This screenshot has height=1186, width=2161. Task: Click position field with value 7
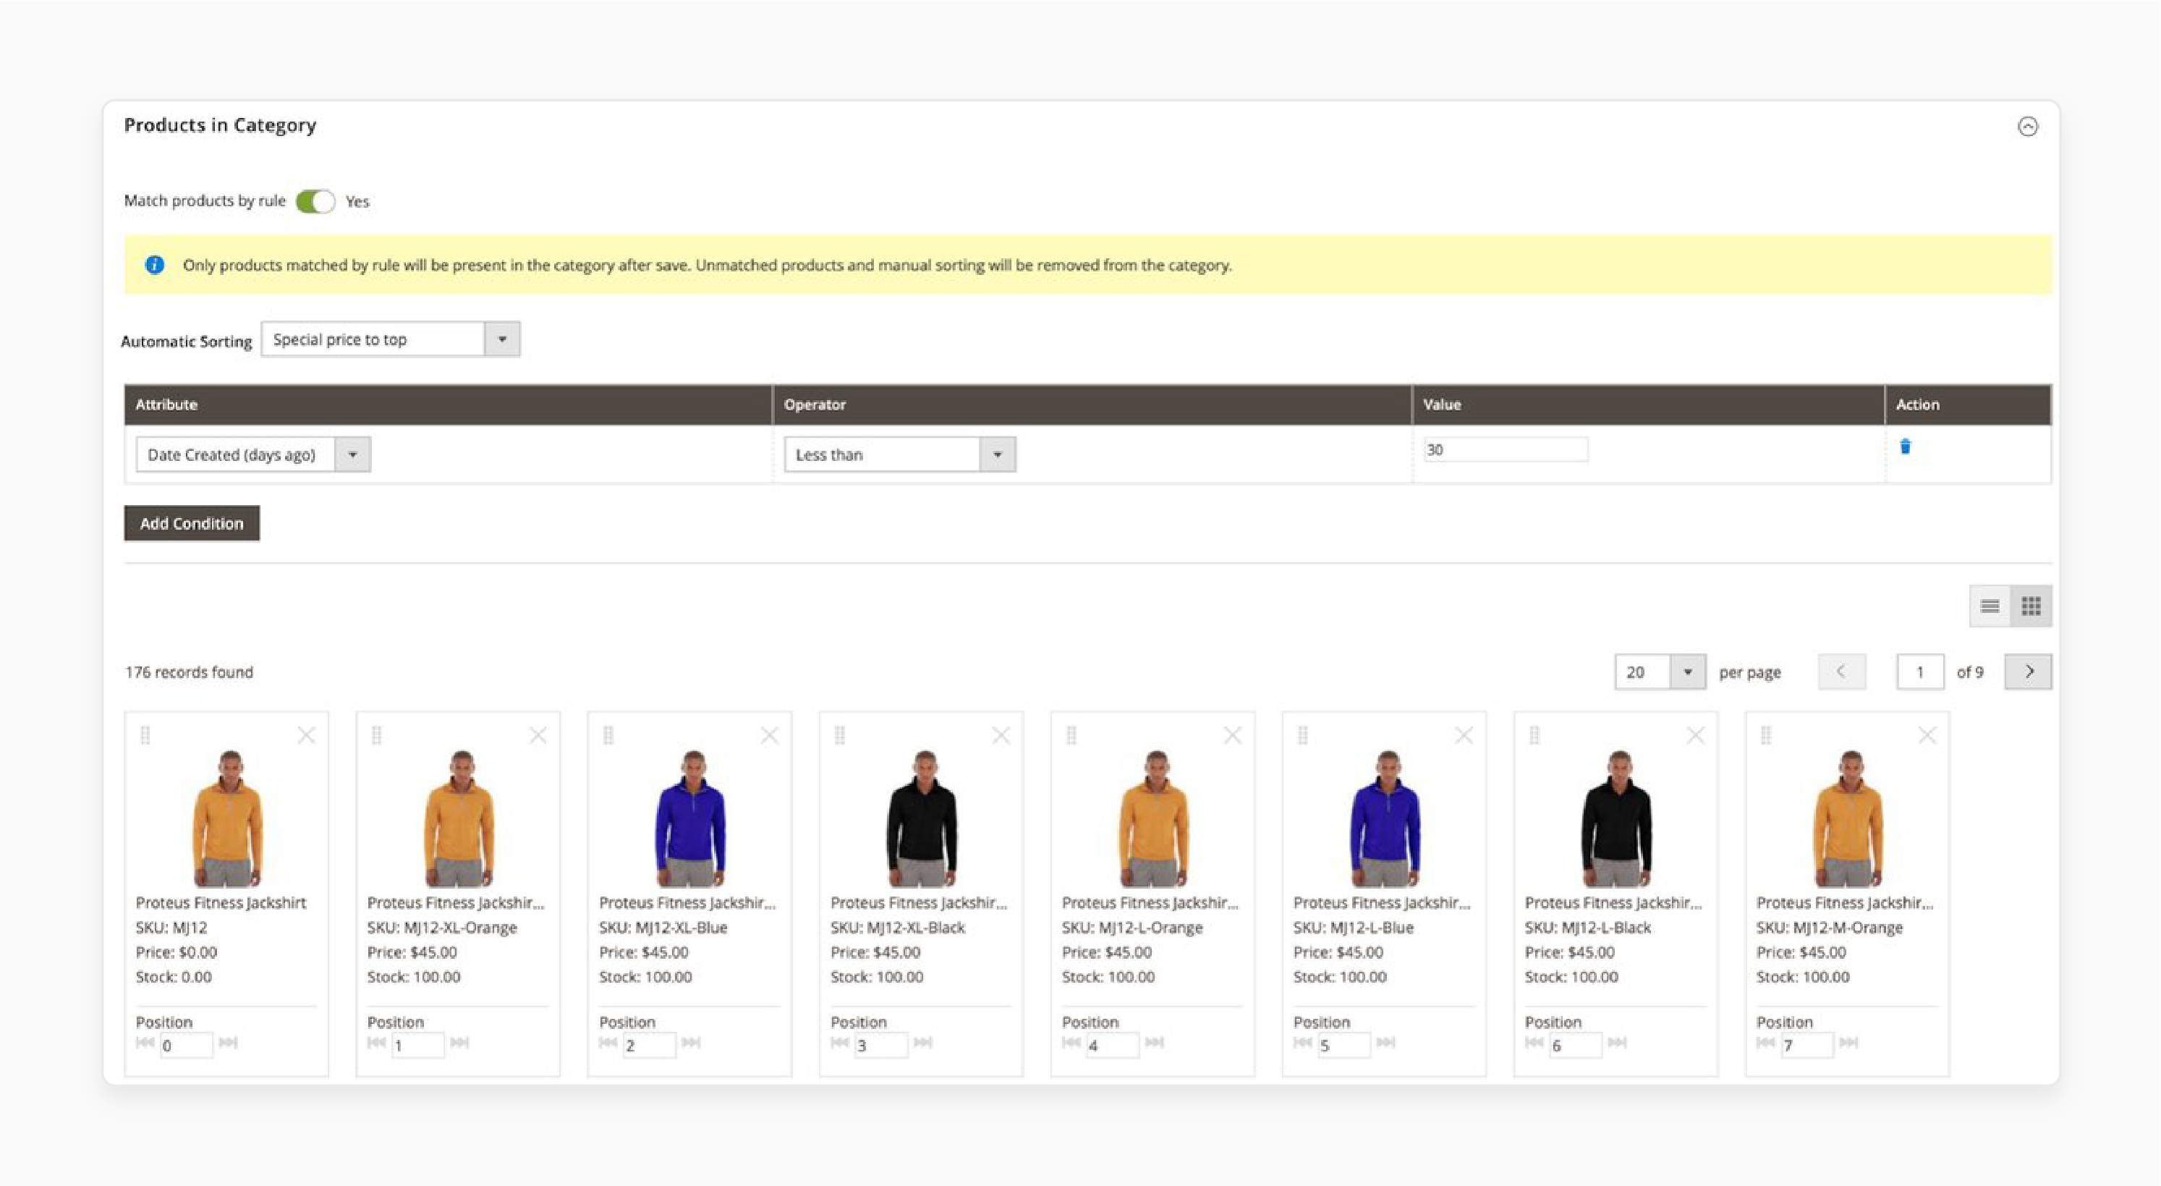(1807, 1045)
